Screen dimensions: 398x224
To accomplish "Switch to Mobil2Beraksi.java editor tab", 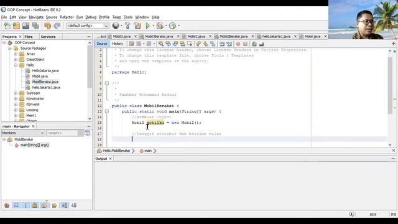I will click(x=233, y=36).
